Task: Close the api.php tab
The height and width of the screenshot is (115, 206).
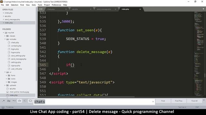Action: coord(91,9)
